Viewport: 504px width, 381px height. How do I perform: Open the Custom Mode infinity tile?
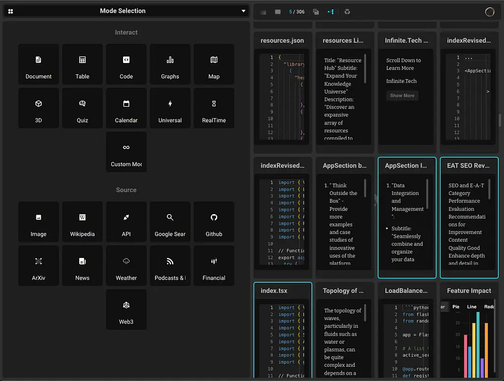126,152
